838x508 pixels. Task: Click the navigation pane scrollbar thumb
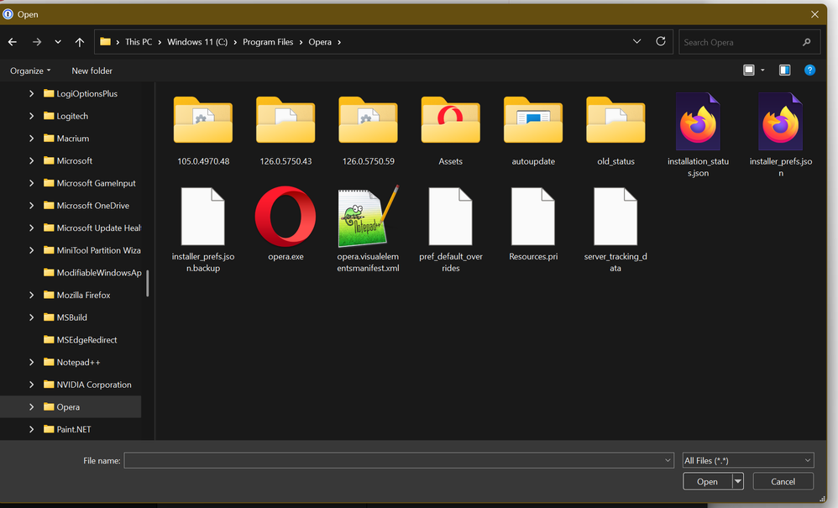148,283
